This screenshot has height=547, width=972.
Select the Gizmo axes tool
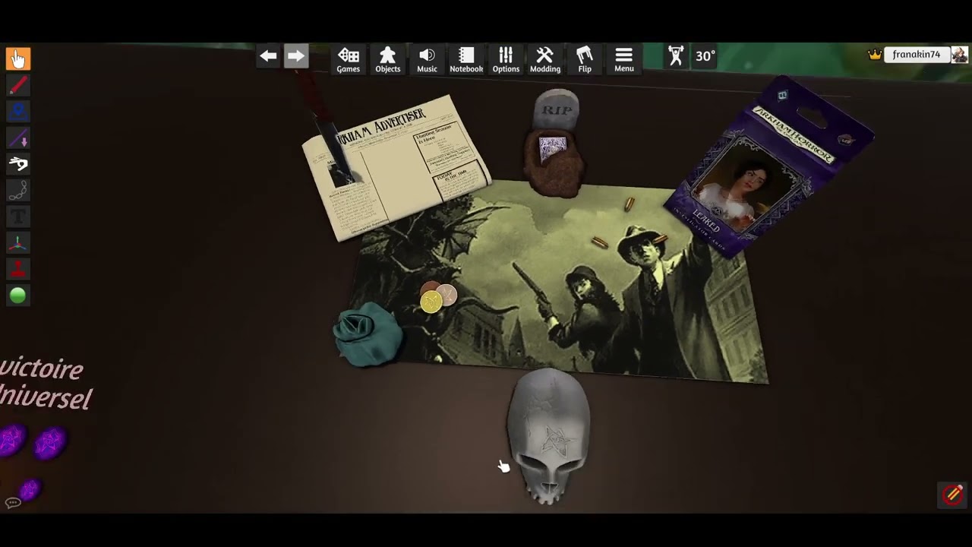(18, 243)
